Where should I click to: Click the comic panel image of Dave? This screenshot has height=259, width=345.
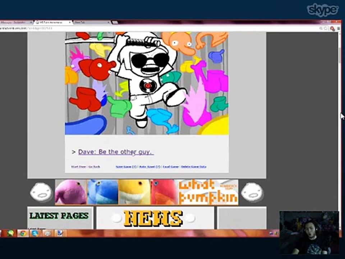[x=147, y=83]
